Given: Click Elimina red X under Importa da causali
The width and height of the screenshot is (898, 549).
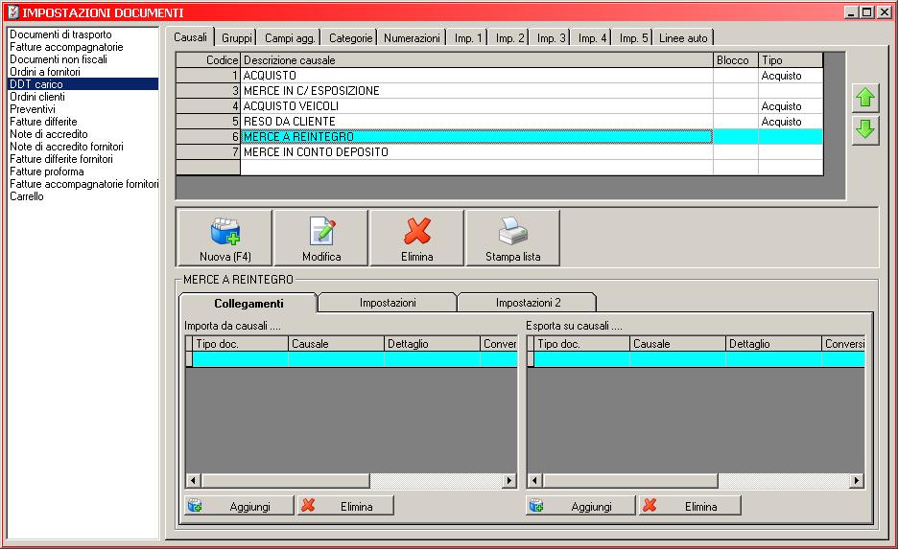Looking at the screenshot, I should 308,505.
